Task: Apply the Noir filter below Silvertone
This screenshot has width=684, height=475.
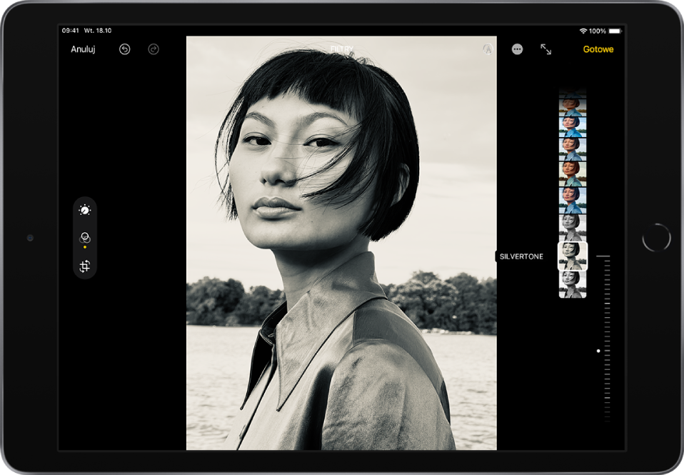Action: tap(573, 284)
